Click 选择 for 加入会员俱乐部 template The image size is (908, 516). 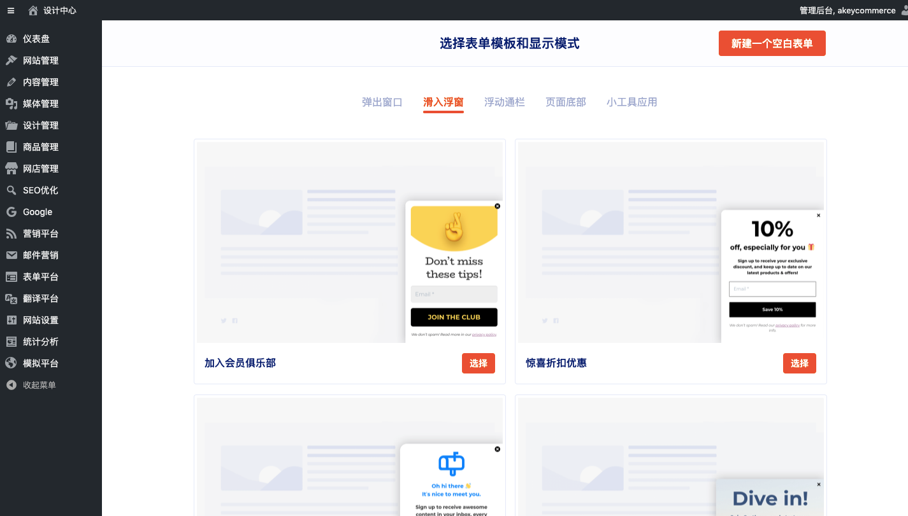click(479, 363)
